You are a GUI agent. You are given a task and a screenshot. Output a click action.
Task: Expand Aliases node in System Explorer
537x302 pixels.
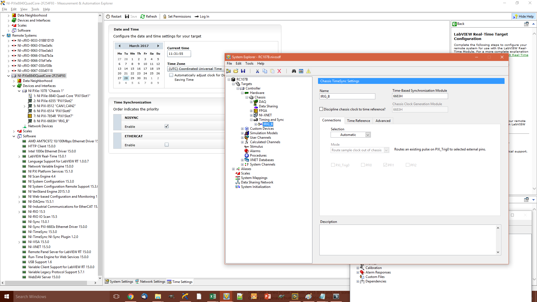[233, 169]
